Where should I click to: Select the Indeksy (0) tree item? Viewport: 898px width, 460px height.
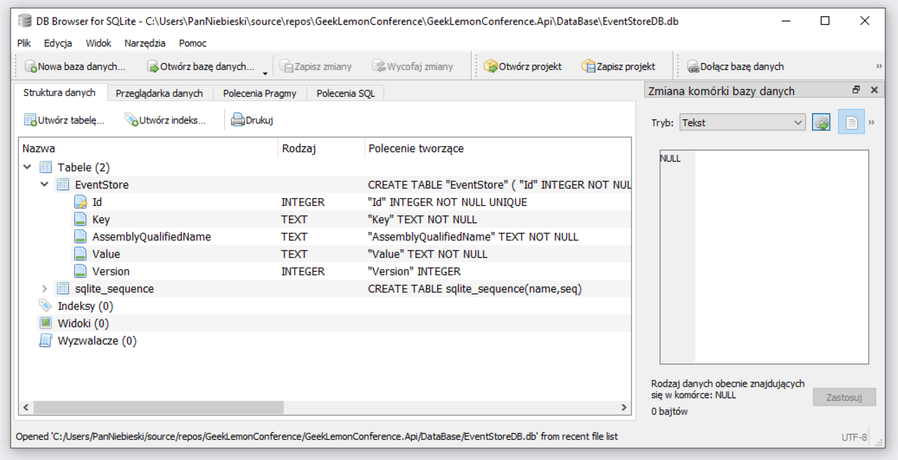click(x=85, y=306)
